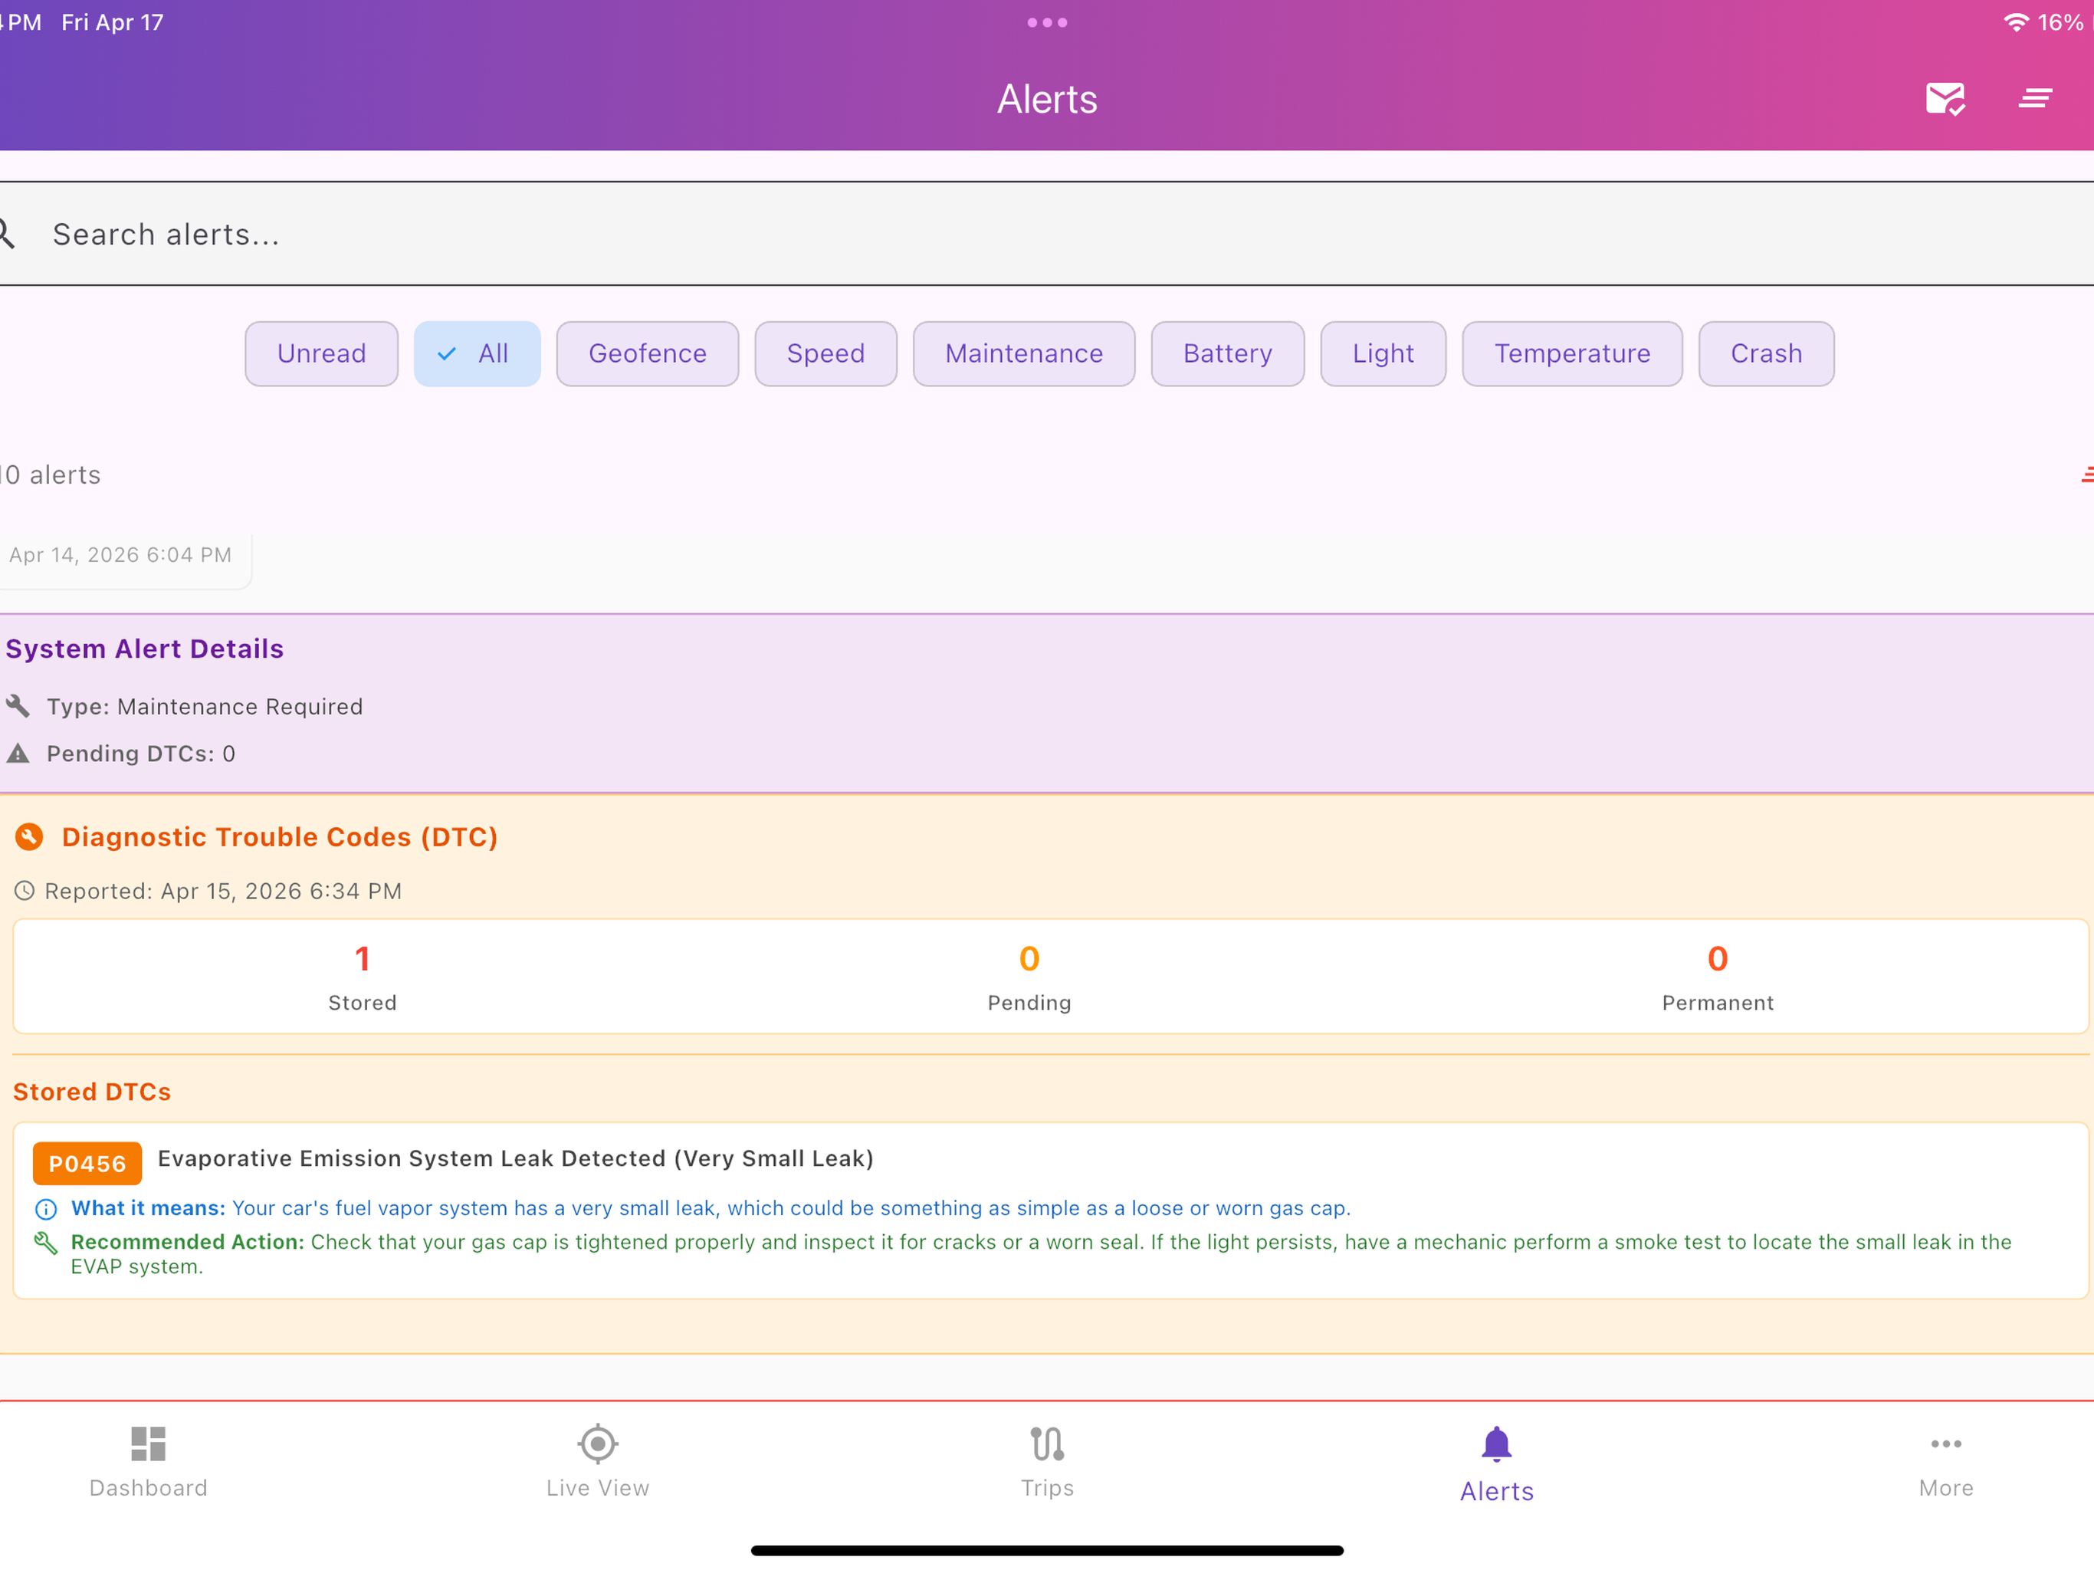Open the filter lines menu icon in header
2094x1570 pixels.
[x=2034, y=98]
